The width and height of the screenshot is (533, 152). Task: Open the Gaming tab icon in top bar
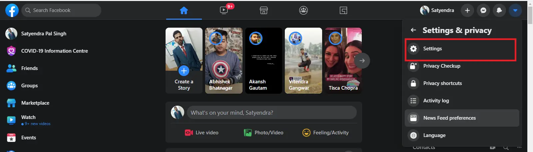click(x=343, y=10)
